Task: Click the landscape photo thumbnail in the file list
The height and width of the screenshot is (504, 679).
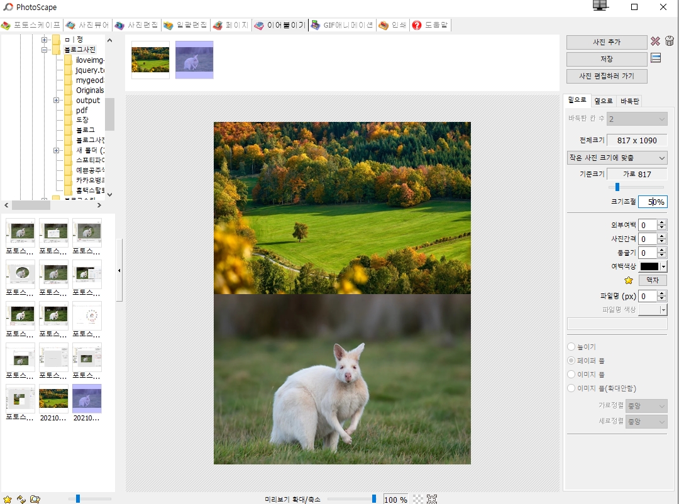Action: point(53,398)
